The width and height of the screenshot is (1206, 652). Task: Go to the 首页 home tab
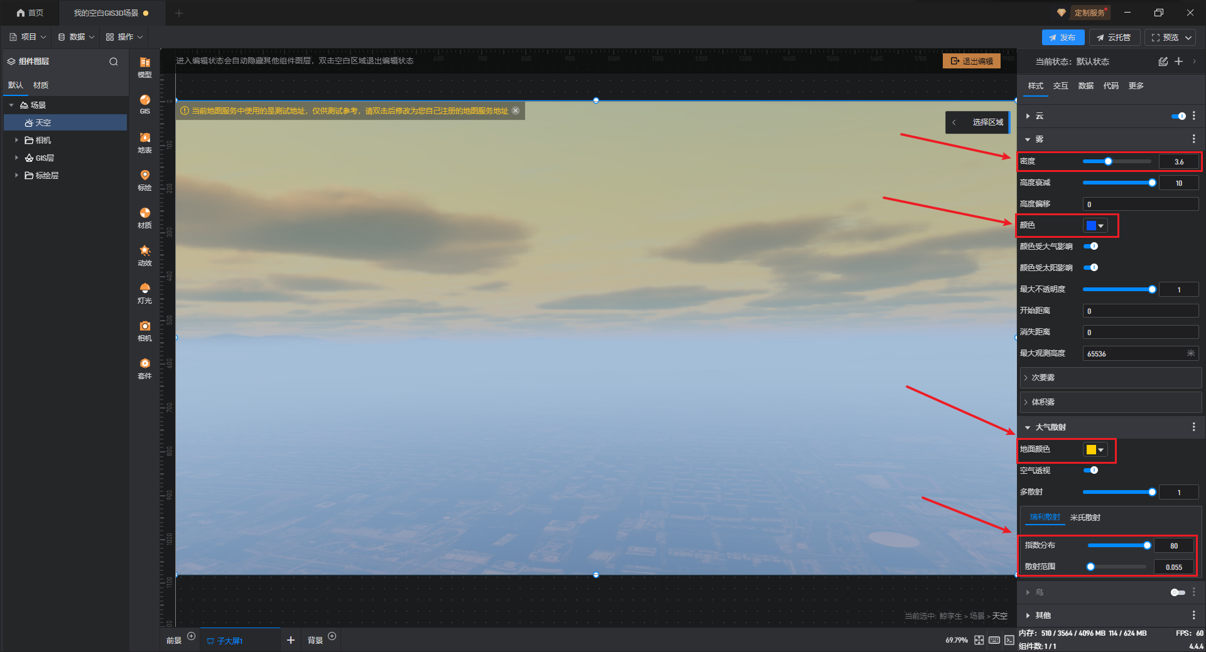click(30, 13)
